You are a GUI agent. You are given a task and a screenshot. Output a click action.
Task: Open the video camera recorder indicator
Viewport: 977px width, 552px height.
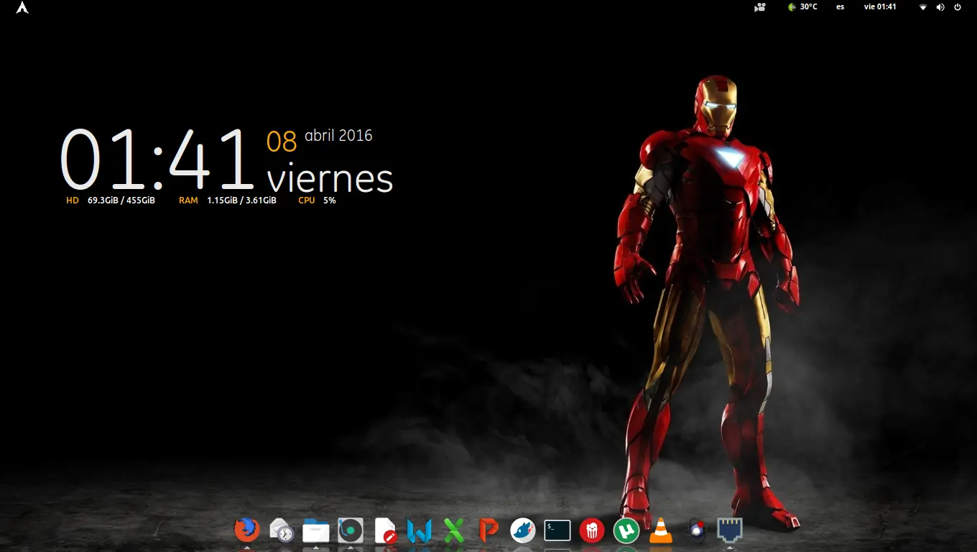pos(760,7)
